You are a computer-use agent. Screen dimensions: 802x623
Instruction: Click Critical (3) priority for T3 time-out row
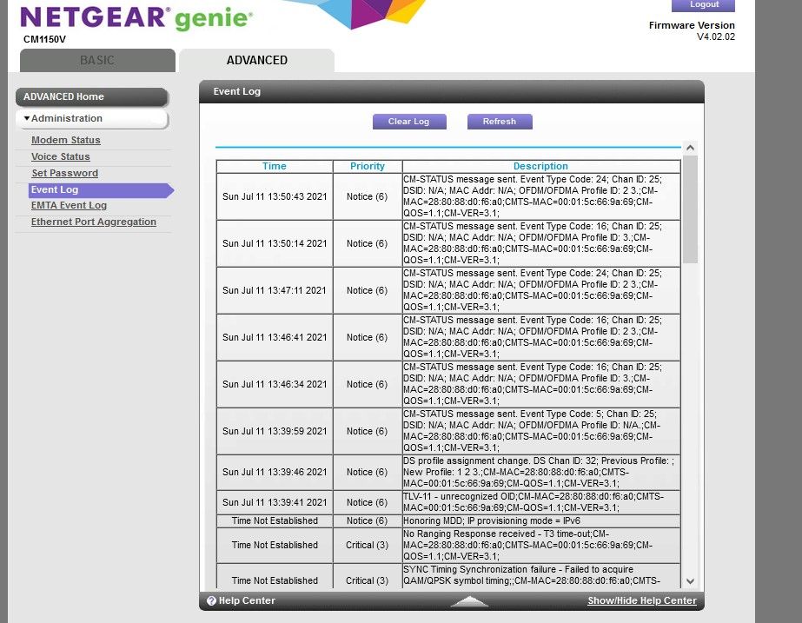tap(368, 546)
